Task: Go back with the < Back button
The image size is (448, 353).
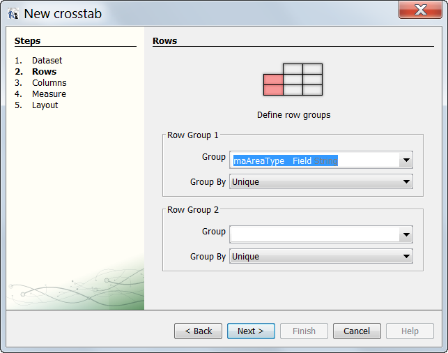Action: (x=198, y=331)
